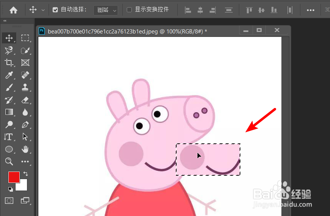Select the Frame tool
The image size is (330, 216).
(25, 63)
